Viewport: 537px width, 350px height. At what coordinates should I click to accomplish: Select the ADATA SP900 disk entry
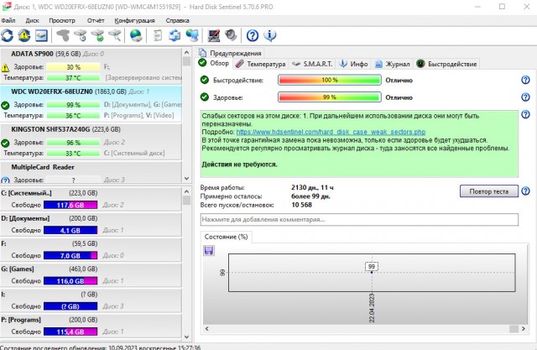pyautogui.click(x=91, y=65)
